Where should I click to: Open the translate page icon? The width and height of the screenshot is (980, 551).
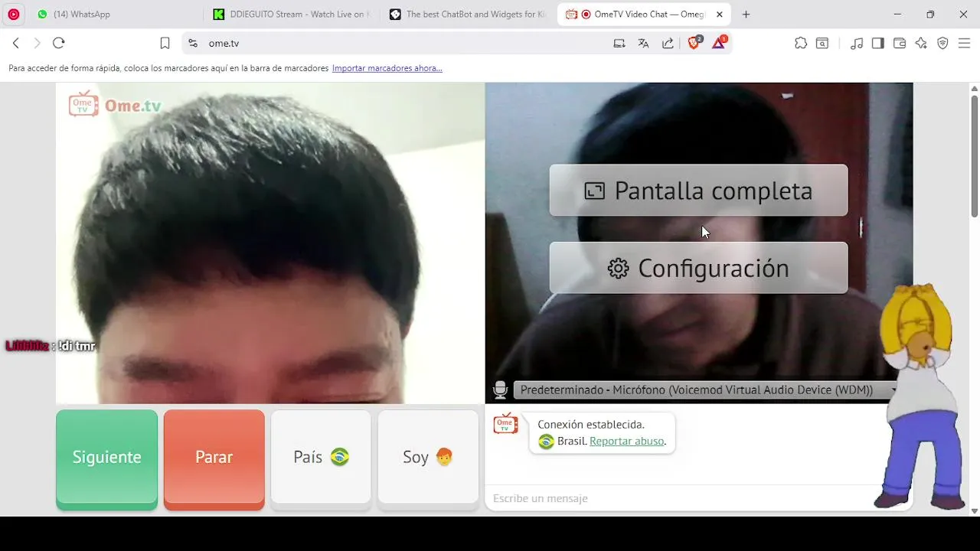[643, 44]
